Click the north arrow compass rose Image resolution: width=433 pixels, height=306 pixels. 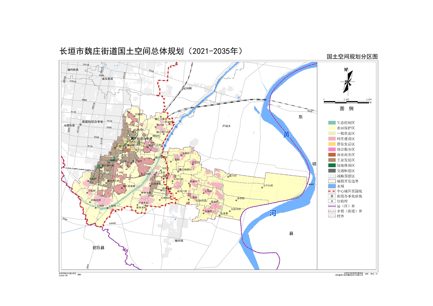click(x=347, y=81)
